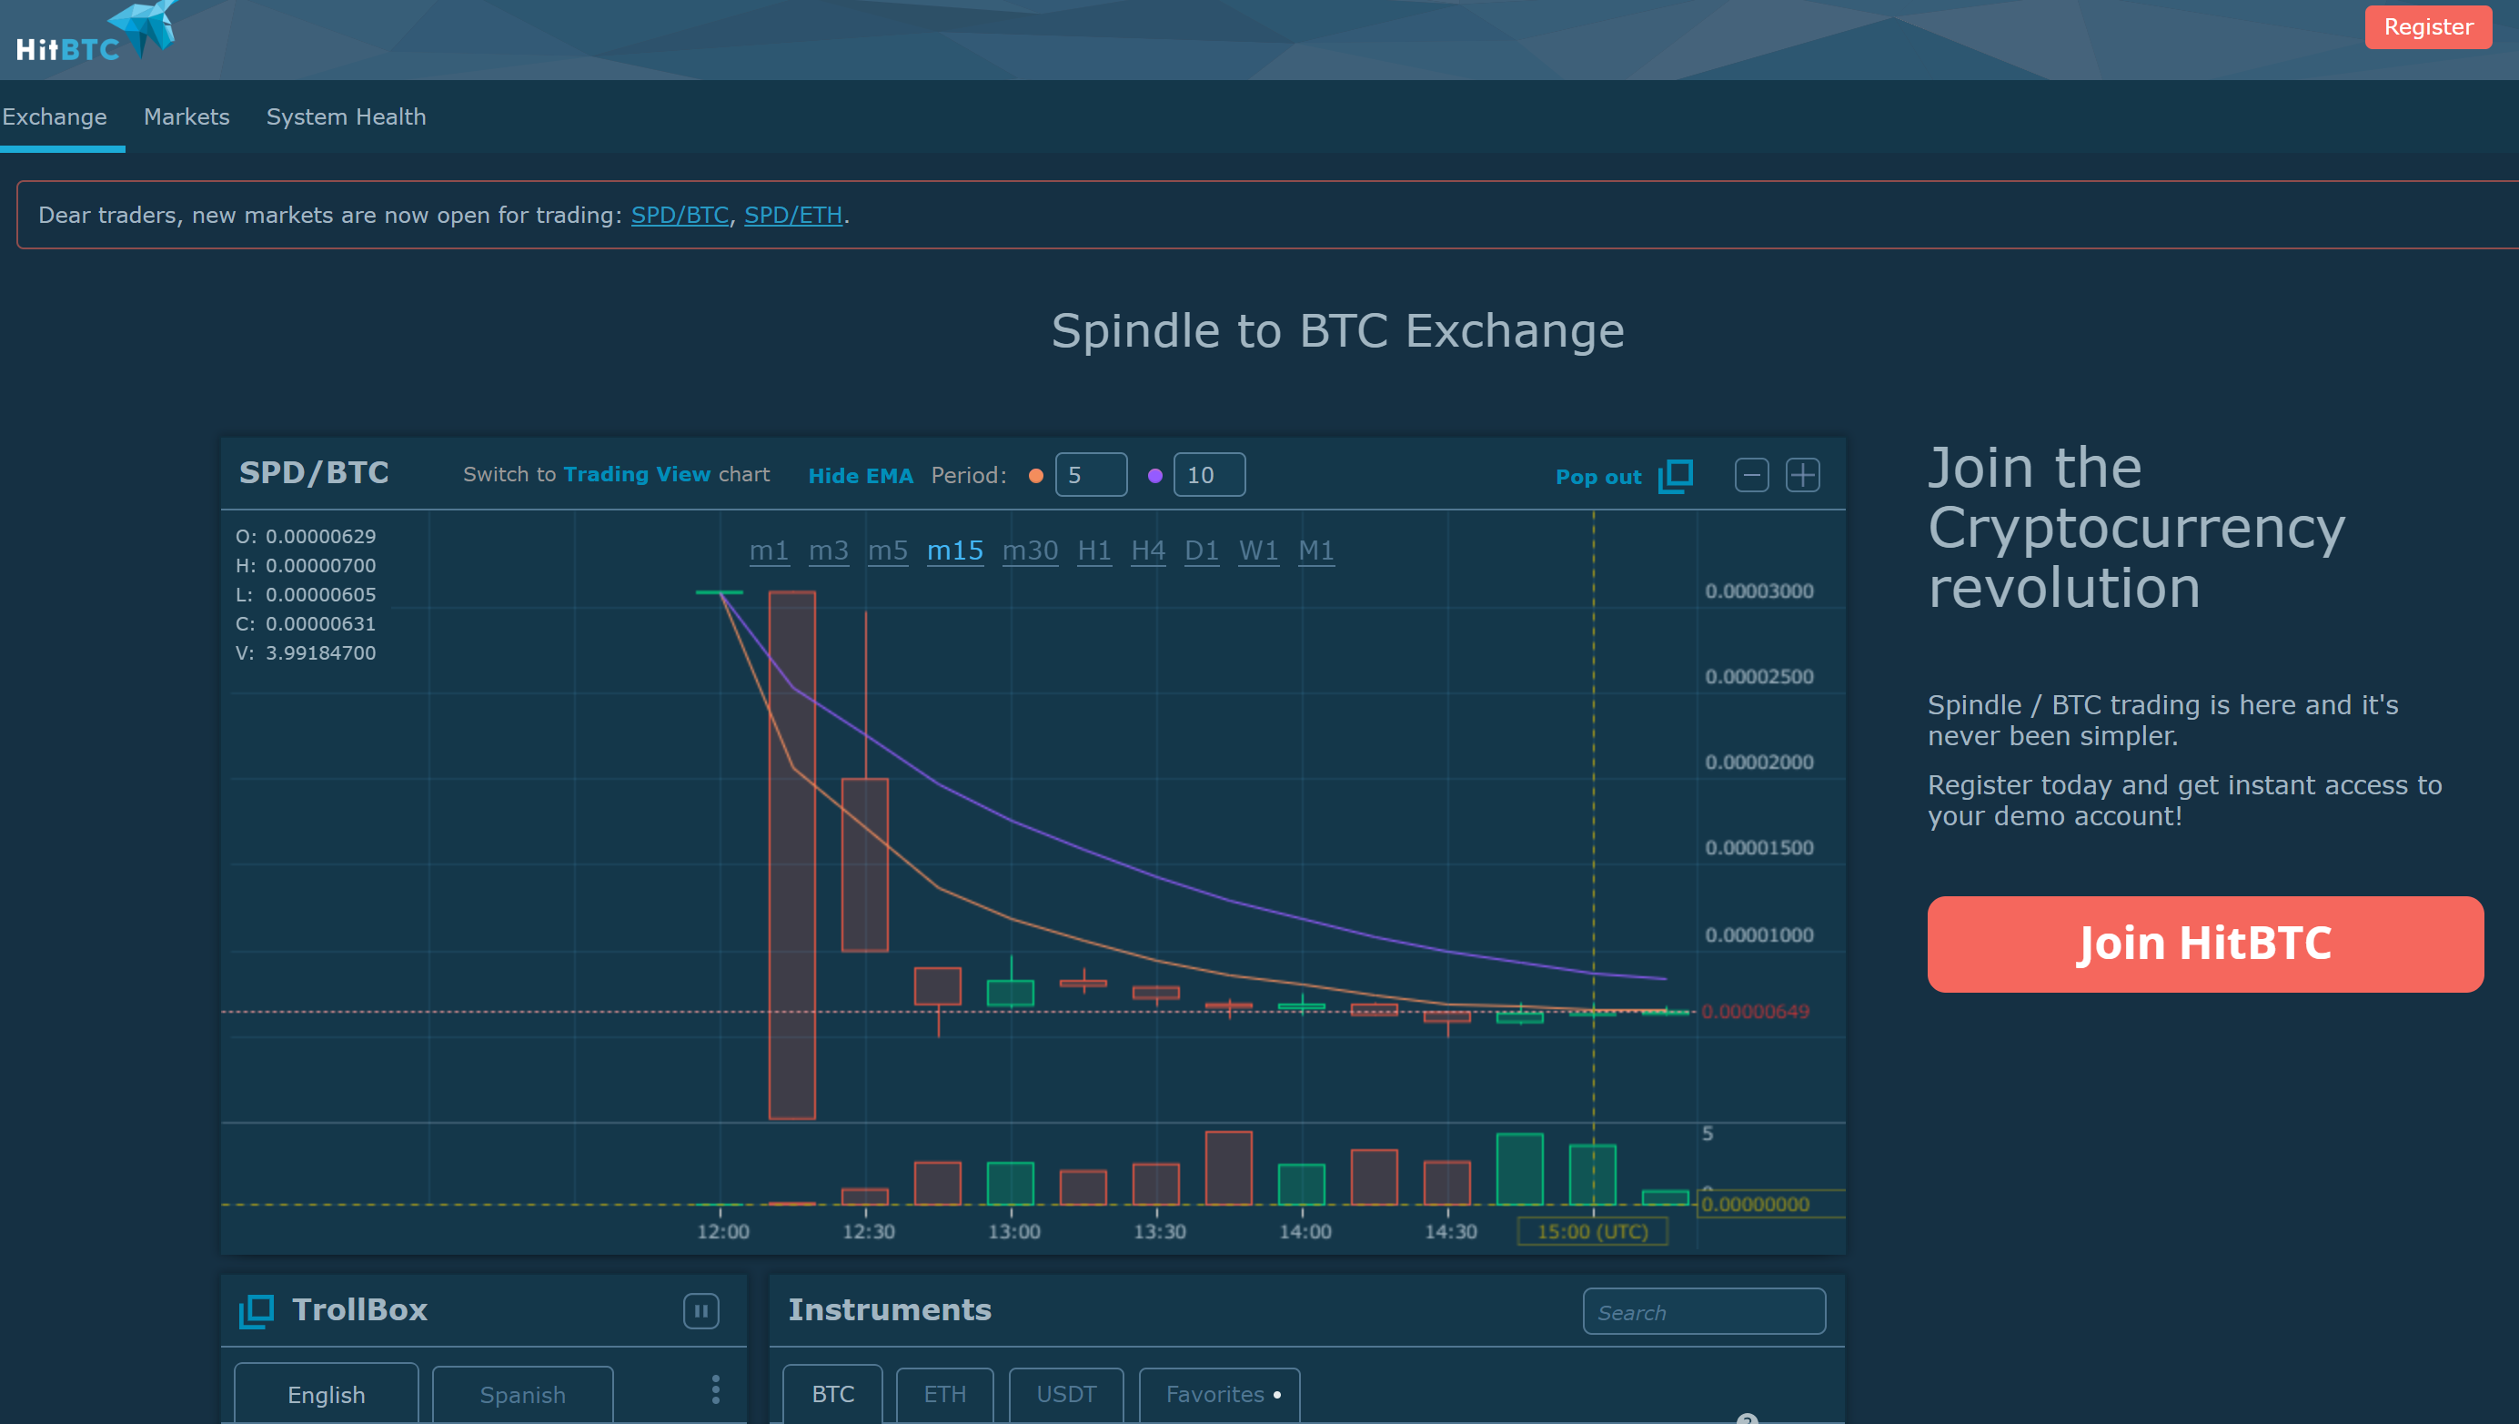This screenshot has width=2519, height=1424.
Task: Click the 0.00000000 volume axis label
Action: tap(1755, 1204)
